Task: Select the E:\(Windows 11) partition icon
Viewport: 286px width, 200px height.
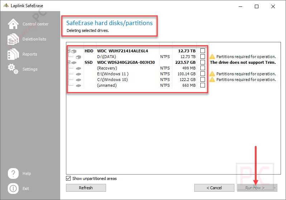Action: point(78,74)
